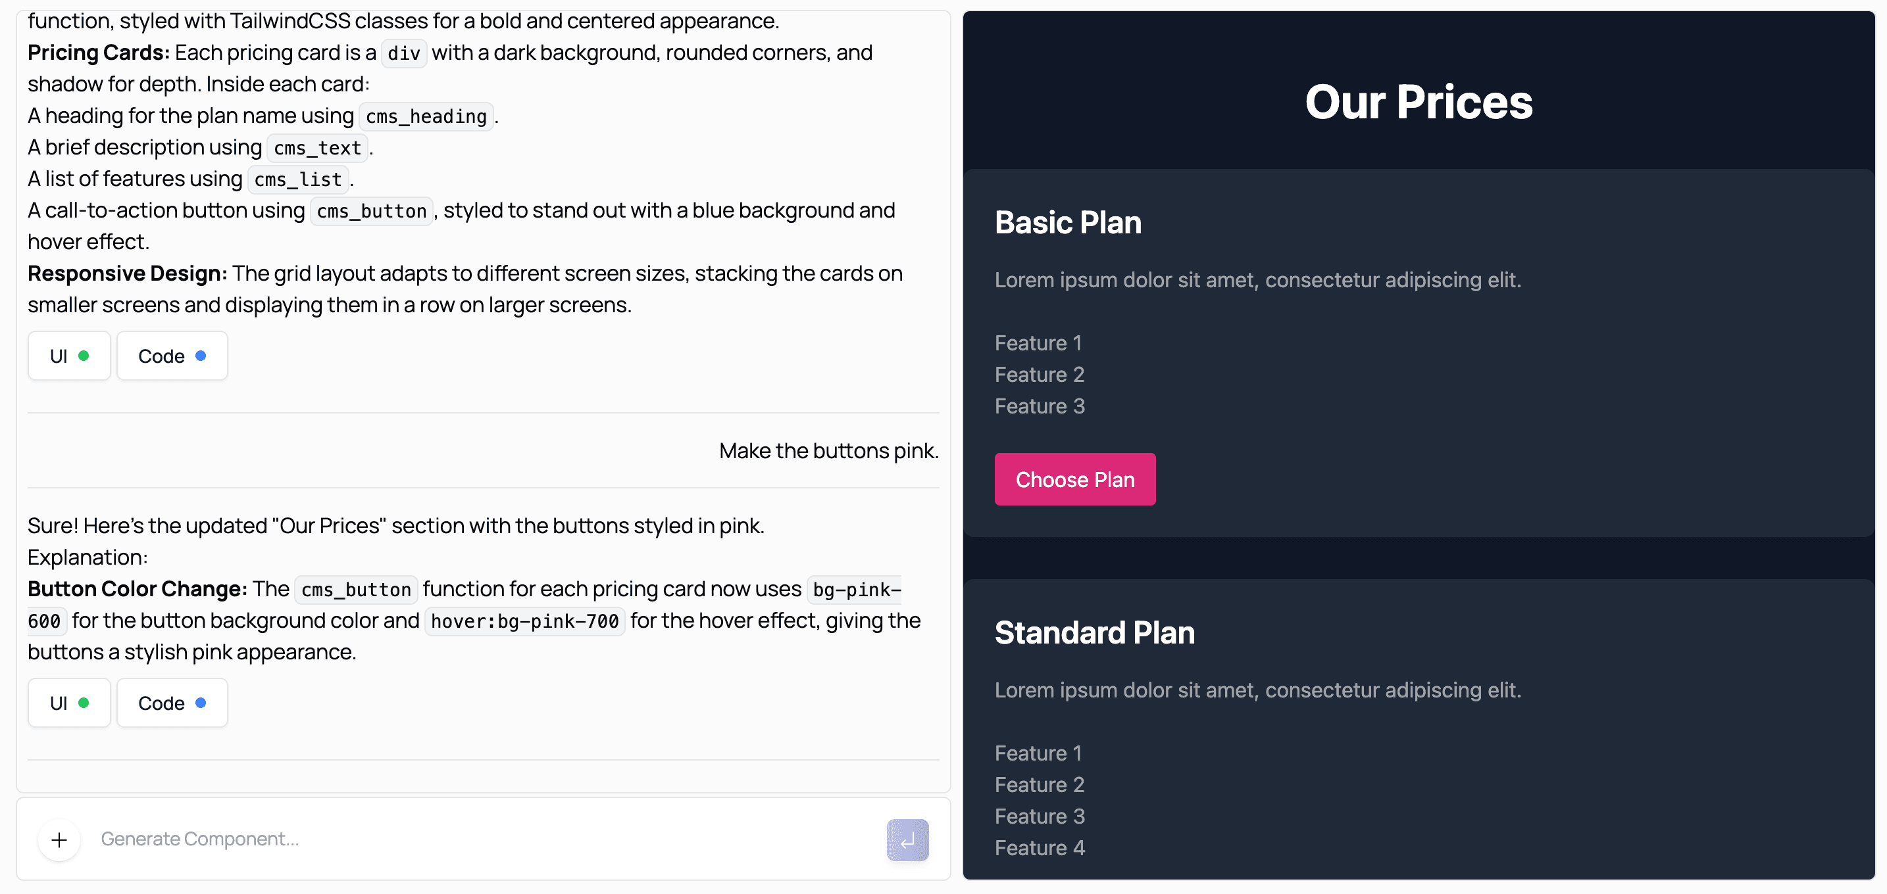This screenshot has width=1887, height=894.
Task: Click the Basic Plan Lorem ipsum description
Action: point(1257,279)
